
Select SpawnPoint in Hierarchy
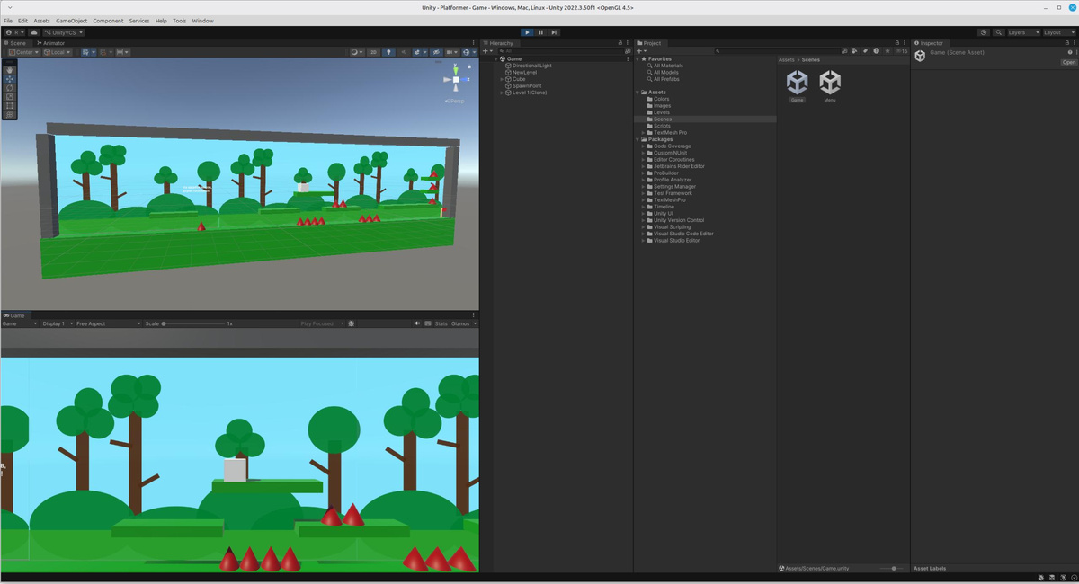click(527, 85)
